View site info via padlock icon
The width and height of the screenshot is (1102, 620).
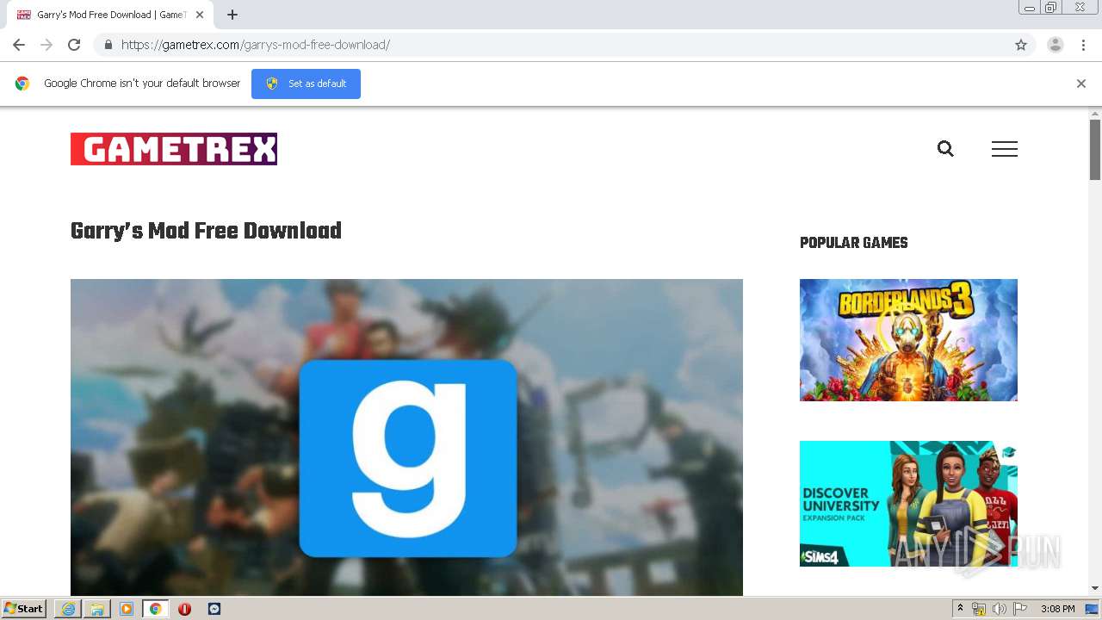(108, 45)
